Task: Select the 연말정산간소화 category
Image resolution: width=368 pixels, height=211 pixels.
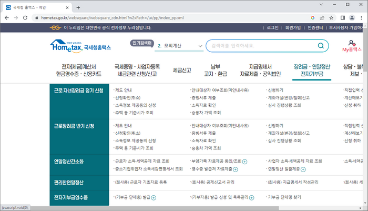Action: click(x=69, y=162)
